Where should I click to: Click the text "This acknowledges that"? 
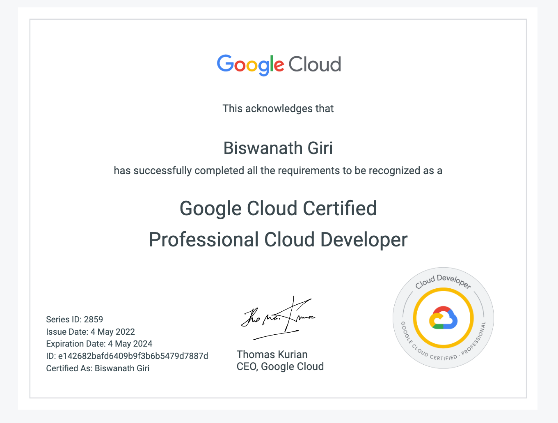[278, 108]
